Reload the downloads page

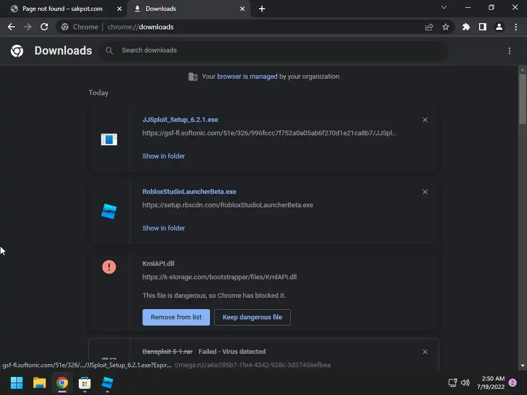[44, 27]
